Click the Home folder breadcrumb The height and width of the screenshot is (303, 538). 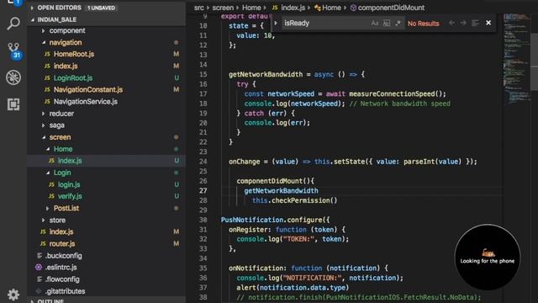251,8
